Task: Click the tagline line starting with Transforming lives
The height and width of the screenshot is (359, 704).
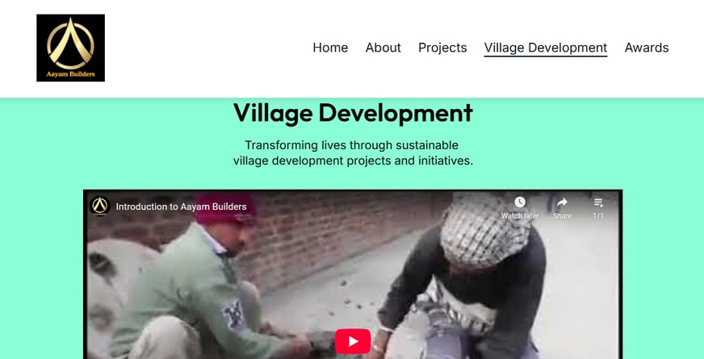Action: pyautogui.click(x=351, y=145)
